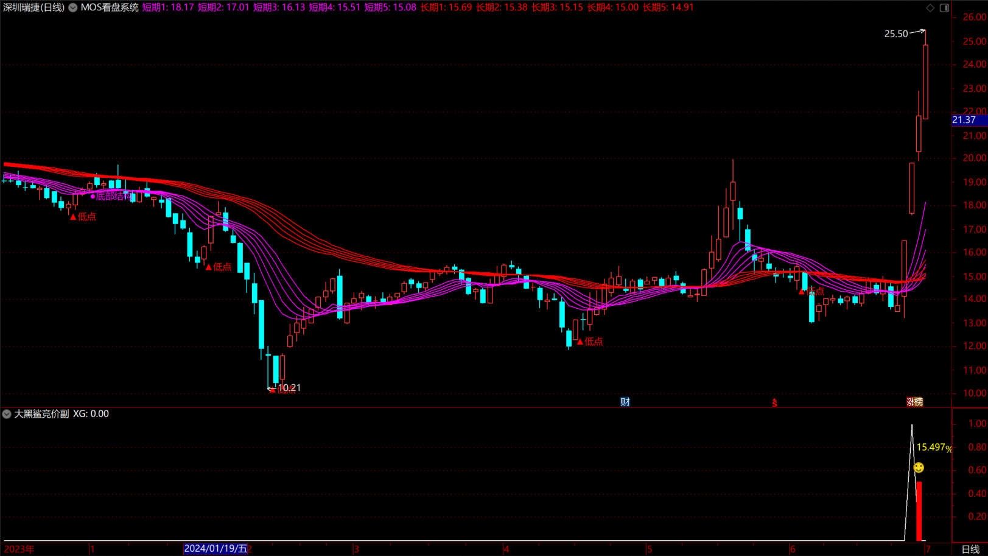Click the smiley face signal icon
The image size is (988, 556).
[919, 468]
